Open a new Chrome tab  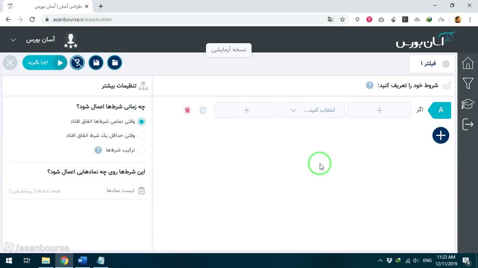(x=101, y=6)
